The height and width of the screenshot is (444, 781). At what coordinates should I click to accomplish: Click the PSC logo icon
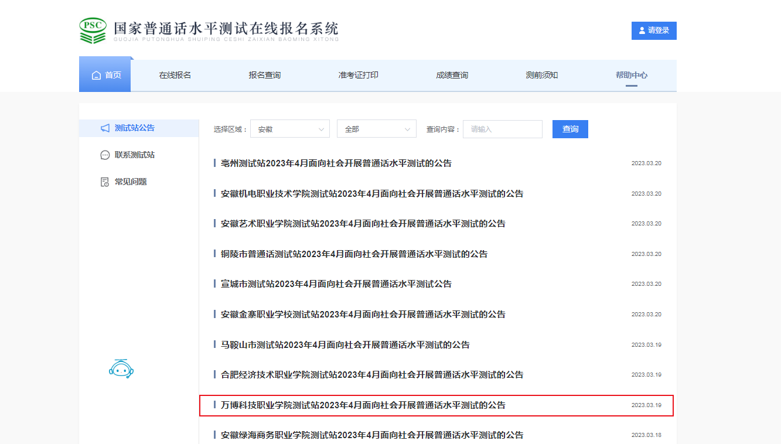point(93,30)
